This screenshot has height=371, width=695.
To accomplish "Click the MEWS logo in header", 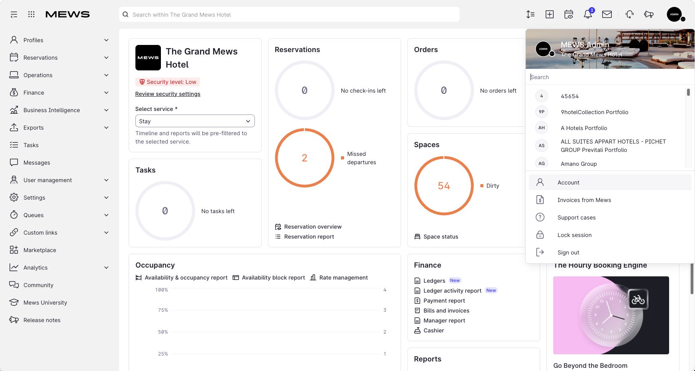I will pyautogui.click(x=68, y=15).
